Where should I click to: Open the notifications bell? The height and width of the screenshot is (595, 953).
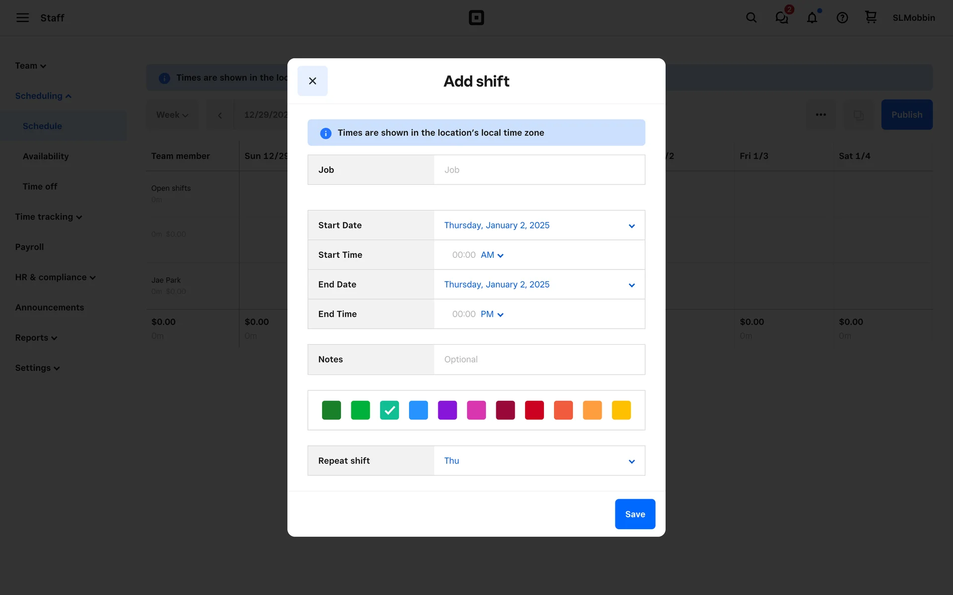tap(812, 18)
